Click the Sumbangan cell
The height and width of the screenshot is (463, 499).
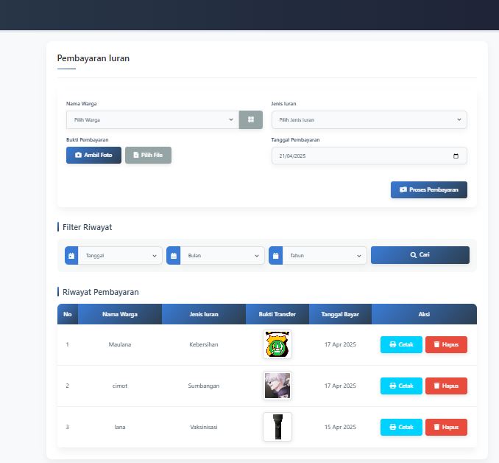(204, 386)
